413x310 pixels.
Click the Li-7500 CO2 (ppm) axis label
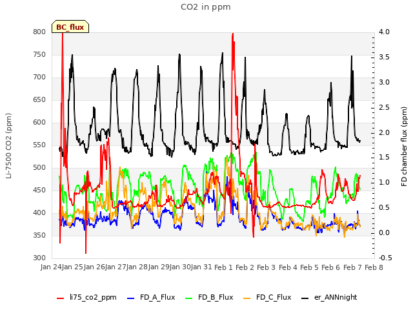tap(8, 146)
